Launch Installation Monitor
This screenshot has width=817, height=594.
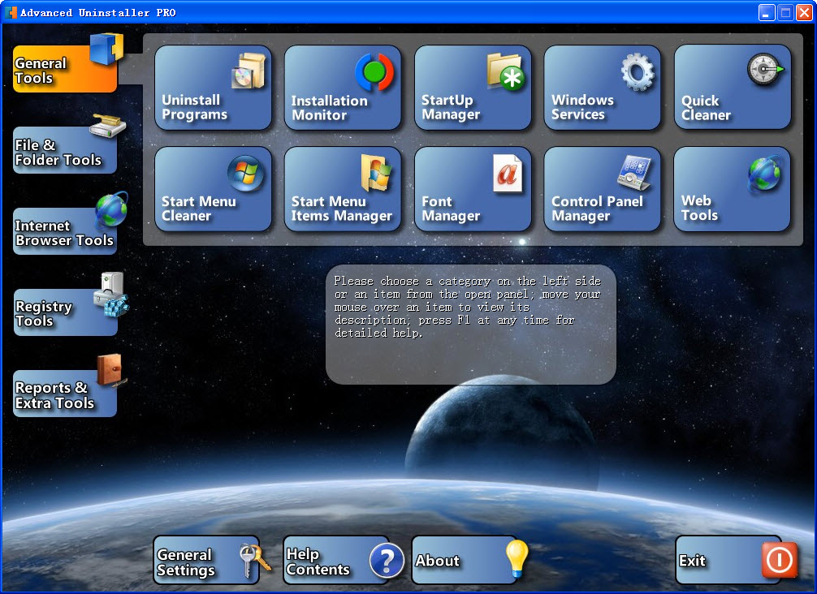click(x=343, y=88)
